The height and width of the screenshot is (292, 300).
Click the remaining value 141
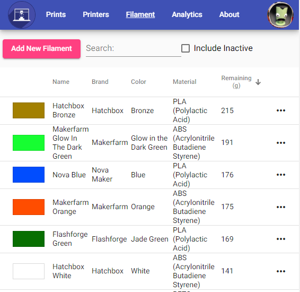(x=227, y=271)
